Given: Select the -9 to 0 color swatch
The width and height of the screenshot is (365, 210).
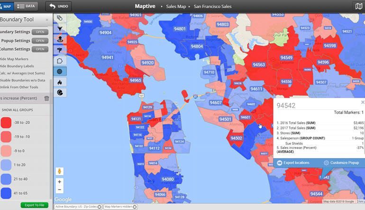Looking at the screenshot, I should (x=6, y=151).
